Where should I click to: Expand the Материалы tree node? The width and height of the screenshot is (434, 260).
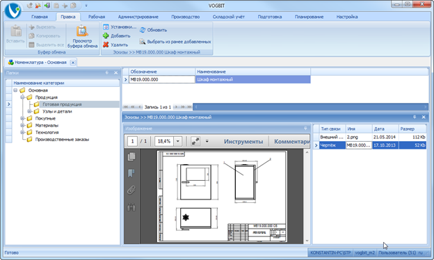[x=23, y=125]
